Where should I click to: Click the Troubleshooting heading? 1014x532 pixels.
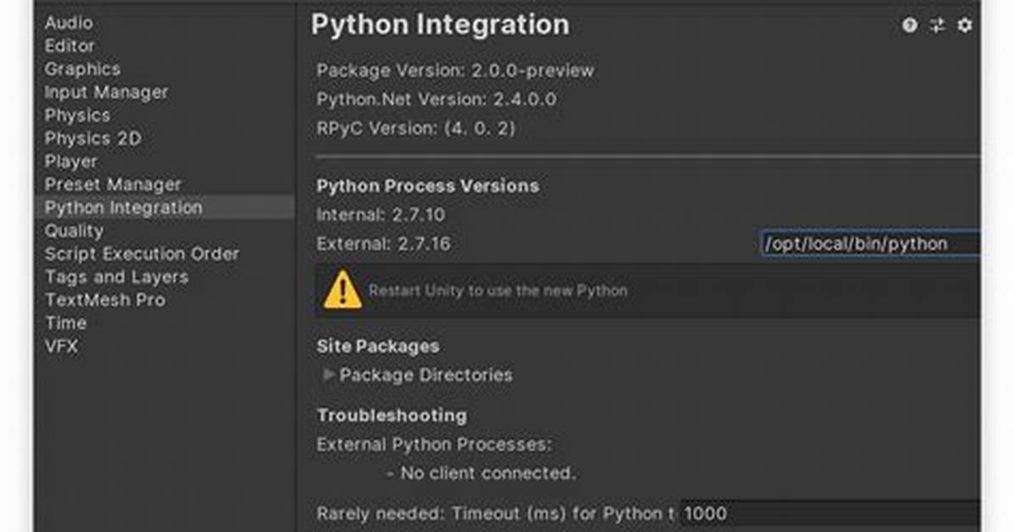point(392,416)
